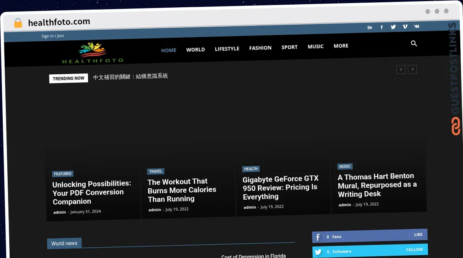Open the site search magnifier icon
This screenshot has height=258, width=463.
pyautogui.click(x=414, y=44)
